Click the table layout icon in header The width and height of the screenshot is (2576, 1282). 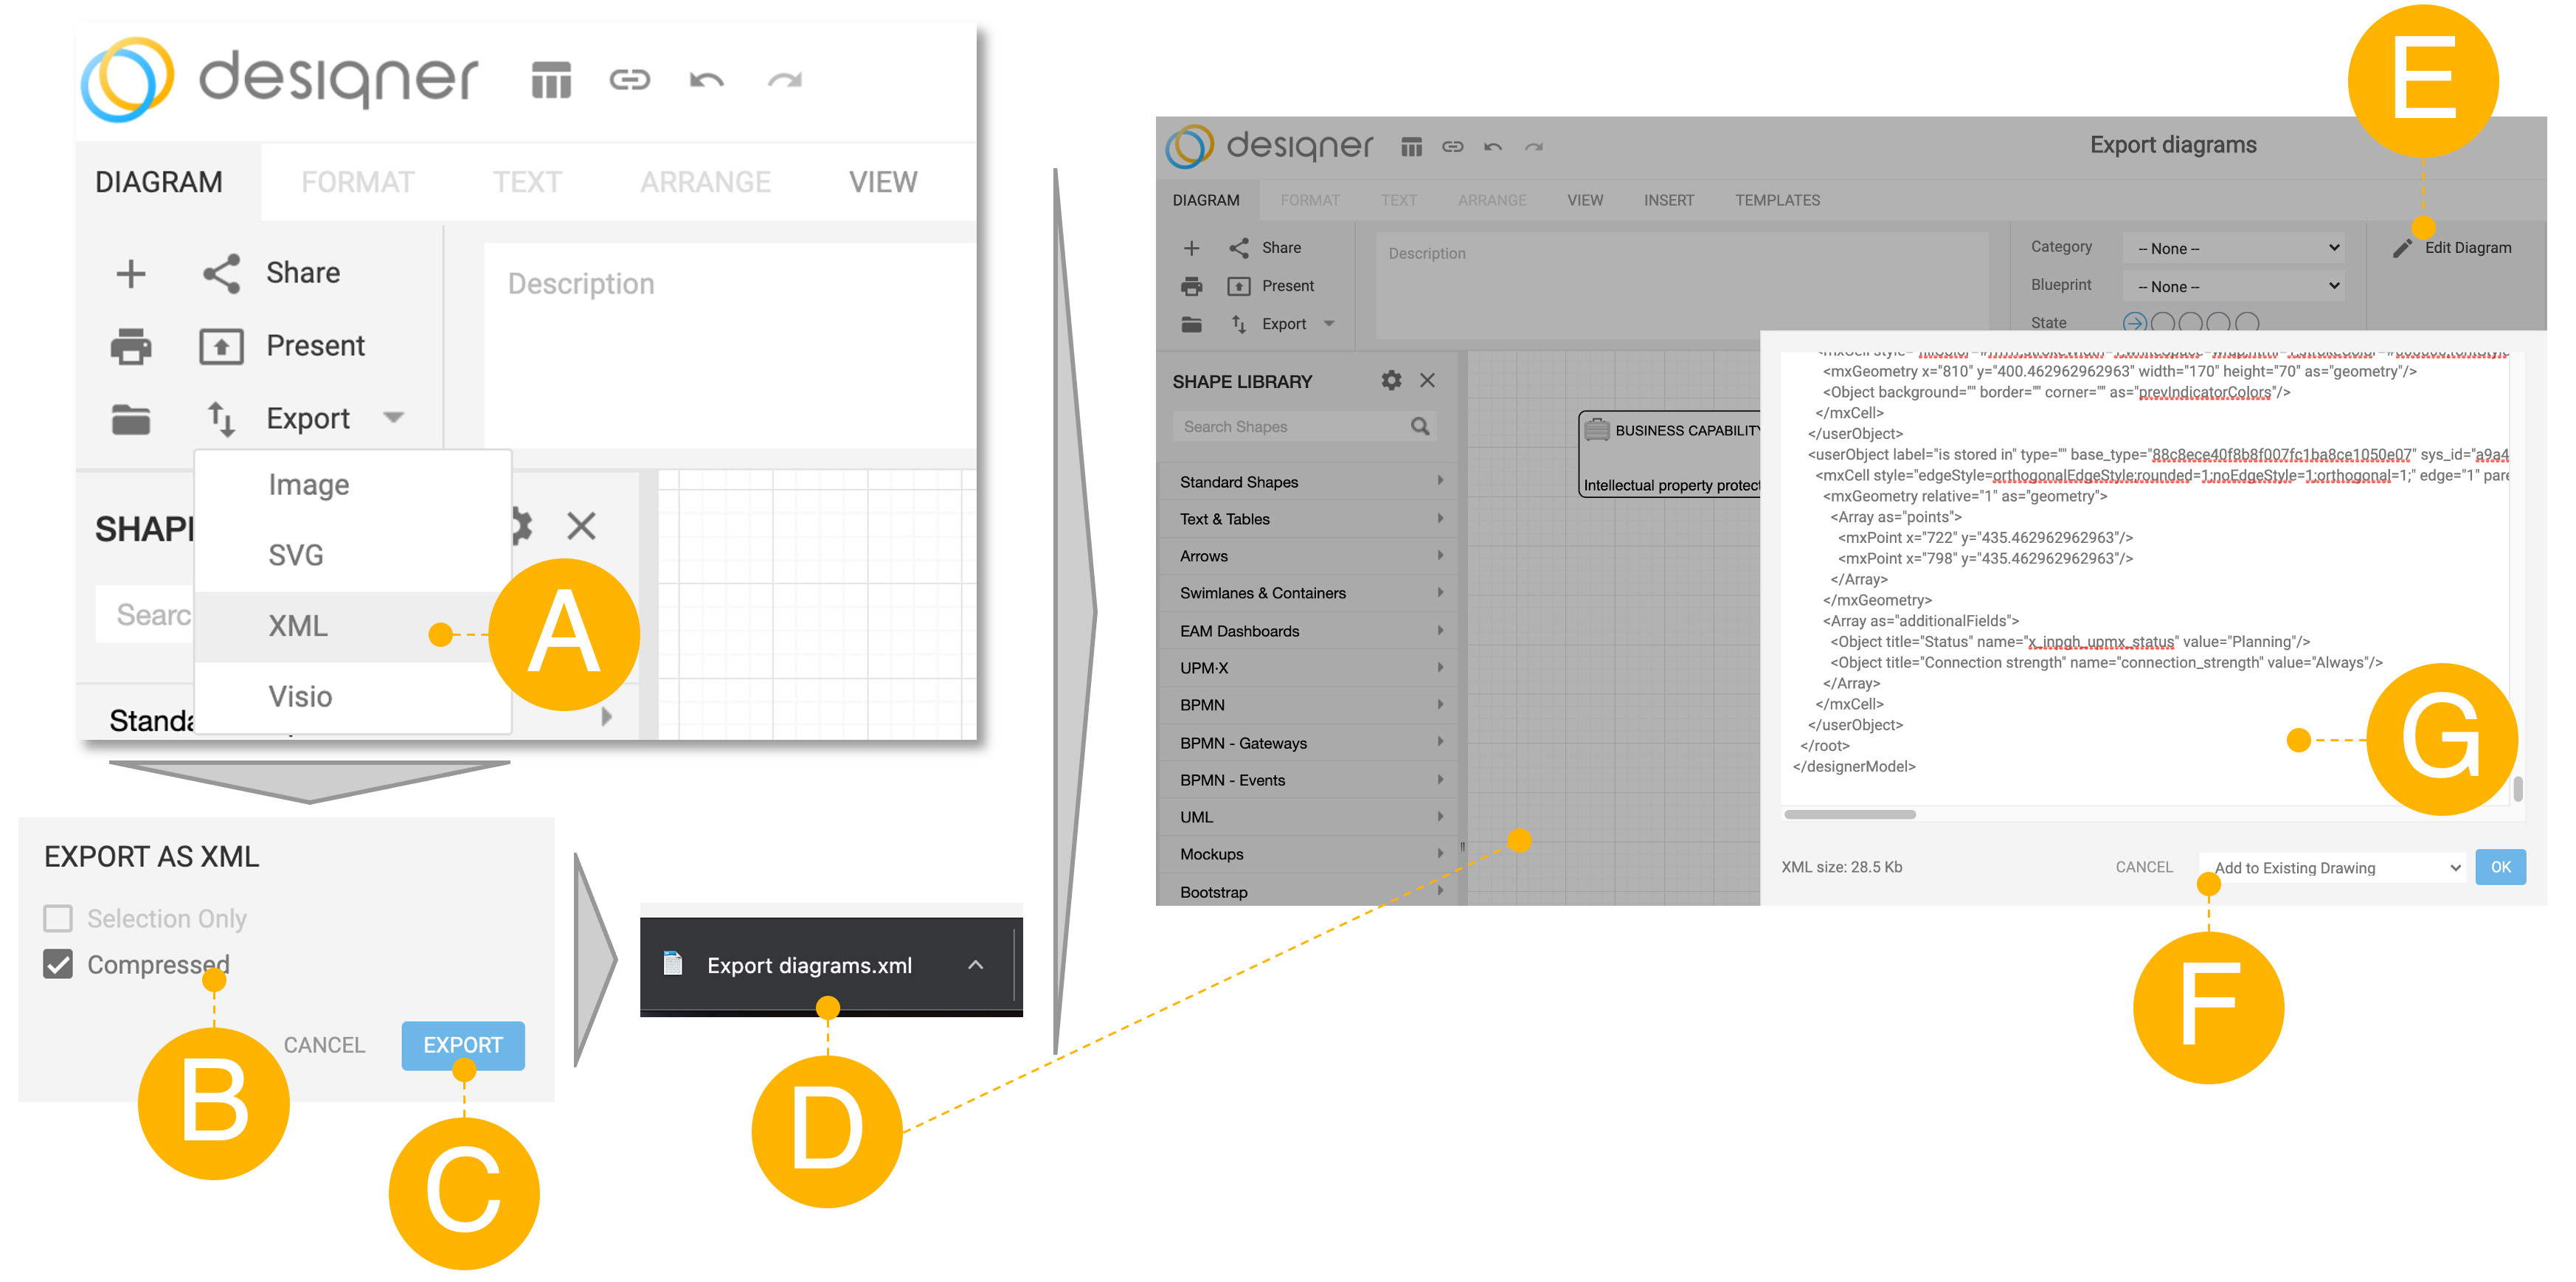point(551,80)
